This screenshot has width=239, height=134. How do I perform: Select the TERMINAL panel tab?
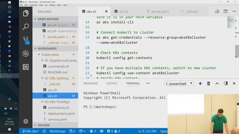point(133,83)
